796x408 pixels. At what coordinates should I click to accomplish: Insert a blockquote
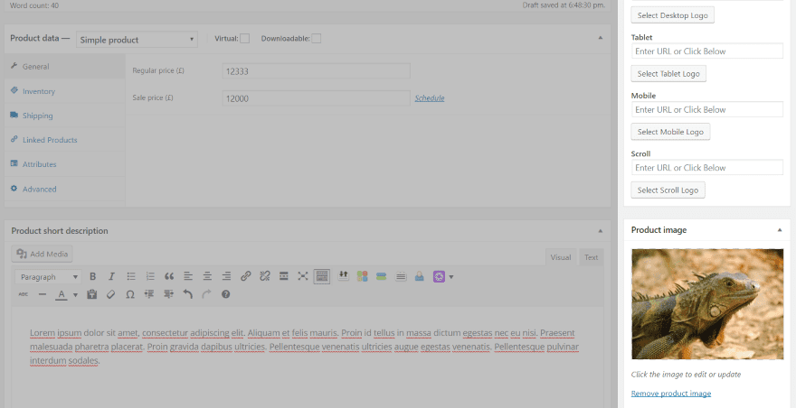[x=169, y=277]
